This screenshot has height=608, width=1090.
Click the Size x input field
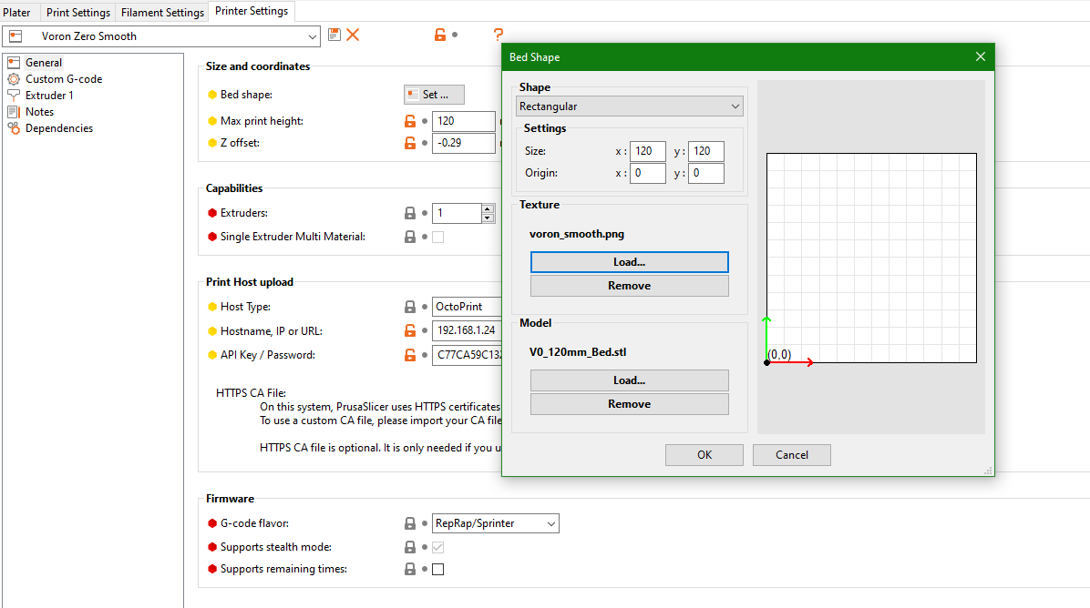click(647, 151)
